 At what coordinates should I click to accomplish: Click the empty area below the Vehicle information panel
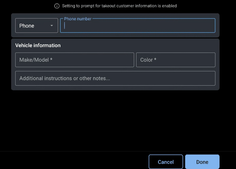[115, 120]
